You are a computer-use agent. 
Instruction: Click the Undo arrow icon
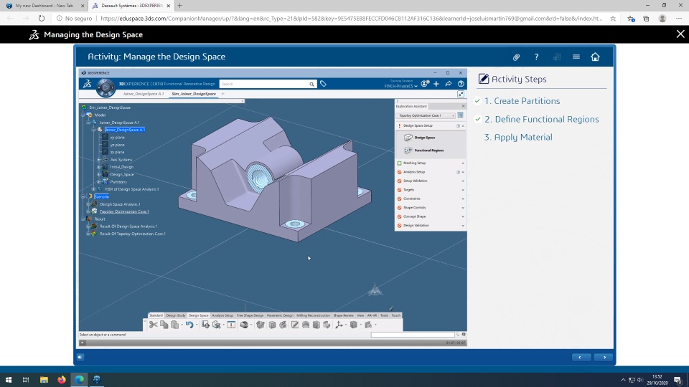189,325
